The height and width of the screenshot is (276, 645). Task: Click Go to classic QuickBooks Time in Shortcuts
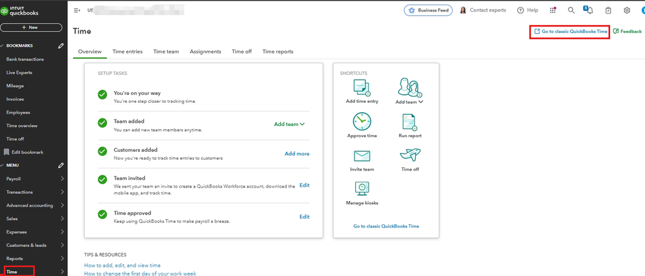386,226
